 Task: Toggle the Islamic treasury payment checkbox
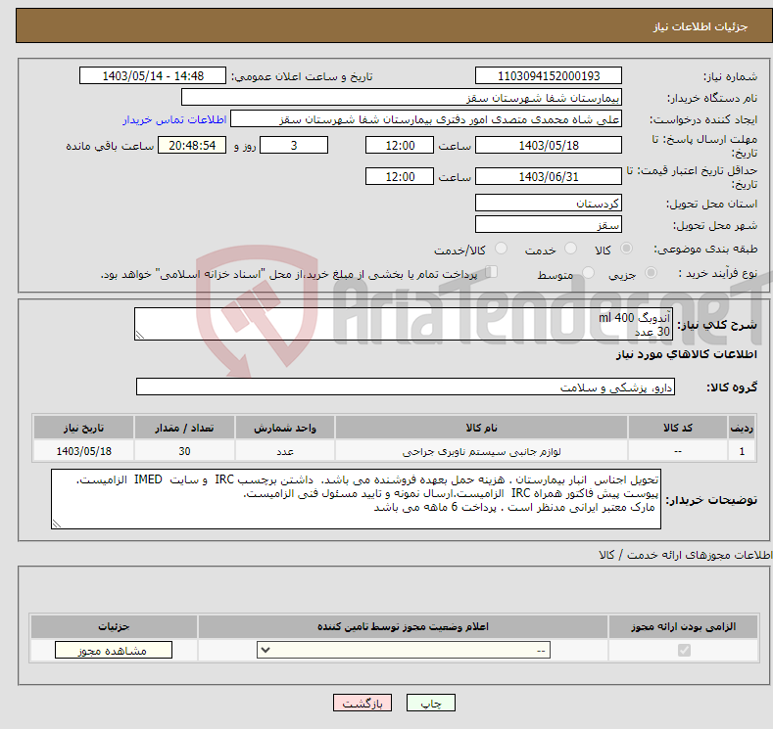point(491,272)
